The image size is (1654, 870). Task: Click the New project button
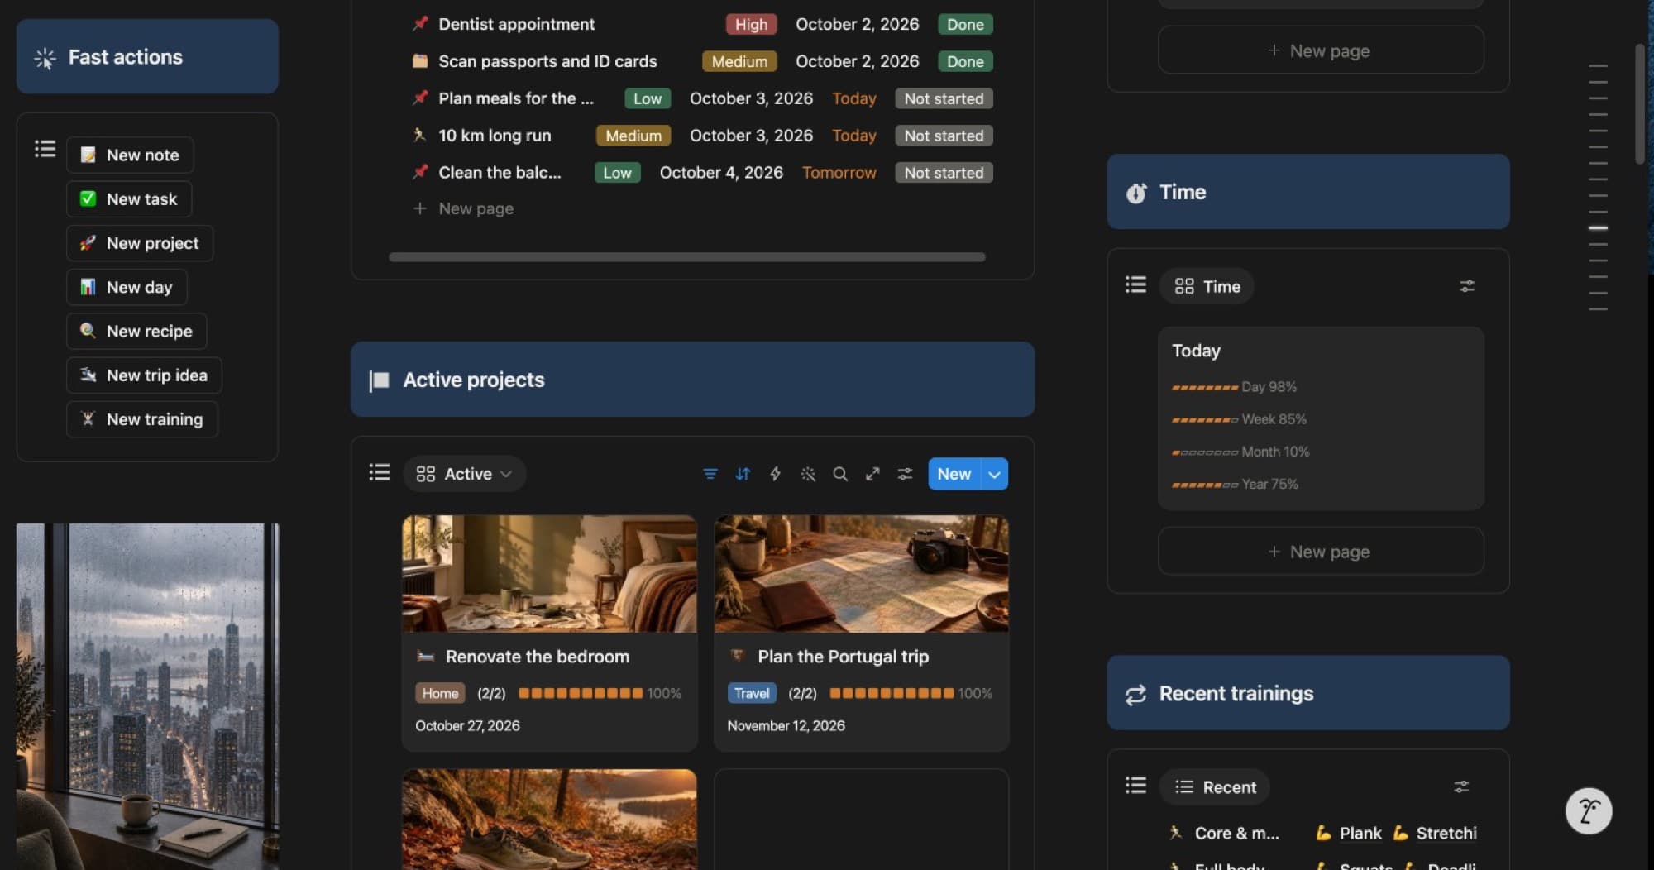[x=140, y=243]
